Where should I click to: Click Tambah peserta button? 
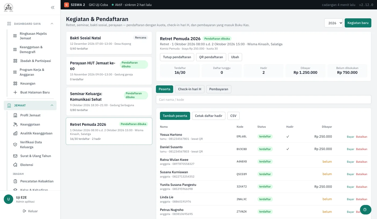click(x=175, y=116)
